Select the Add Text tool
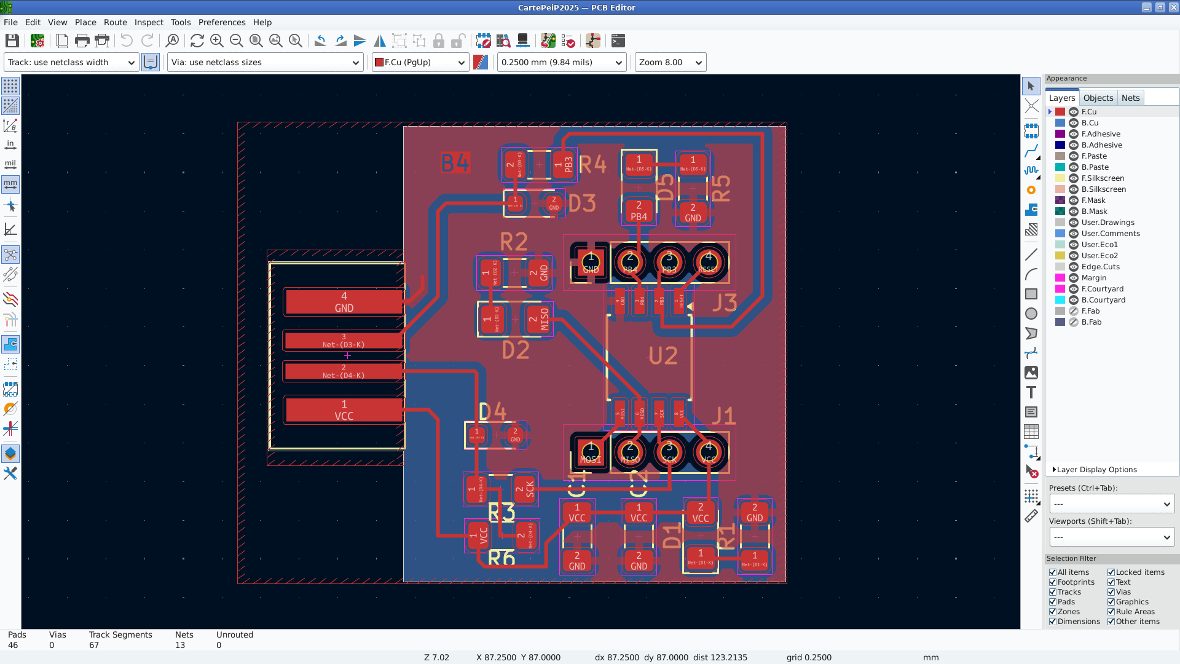 (1031, 392)
